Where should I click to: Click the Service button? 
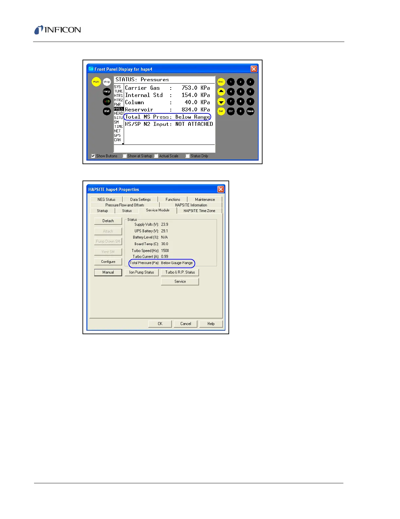coord(180,281)
